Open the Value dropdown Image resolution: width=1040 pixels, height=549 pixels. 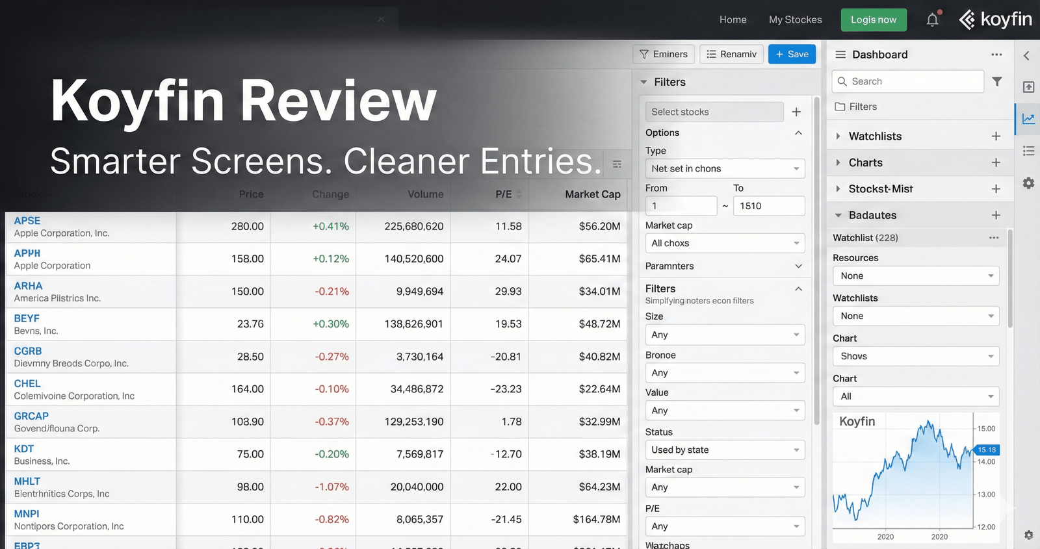pyautogui.click(x=725, y=411)
